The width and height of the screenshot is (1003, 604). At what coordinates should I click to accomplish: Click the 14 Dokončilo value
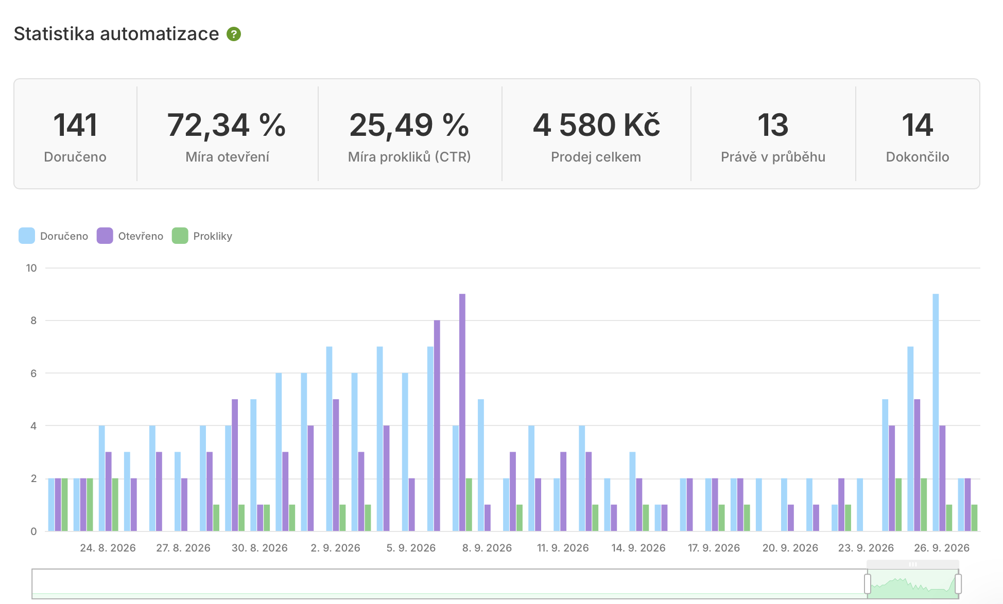click(917, 125)
